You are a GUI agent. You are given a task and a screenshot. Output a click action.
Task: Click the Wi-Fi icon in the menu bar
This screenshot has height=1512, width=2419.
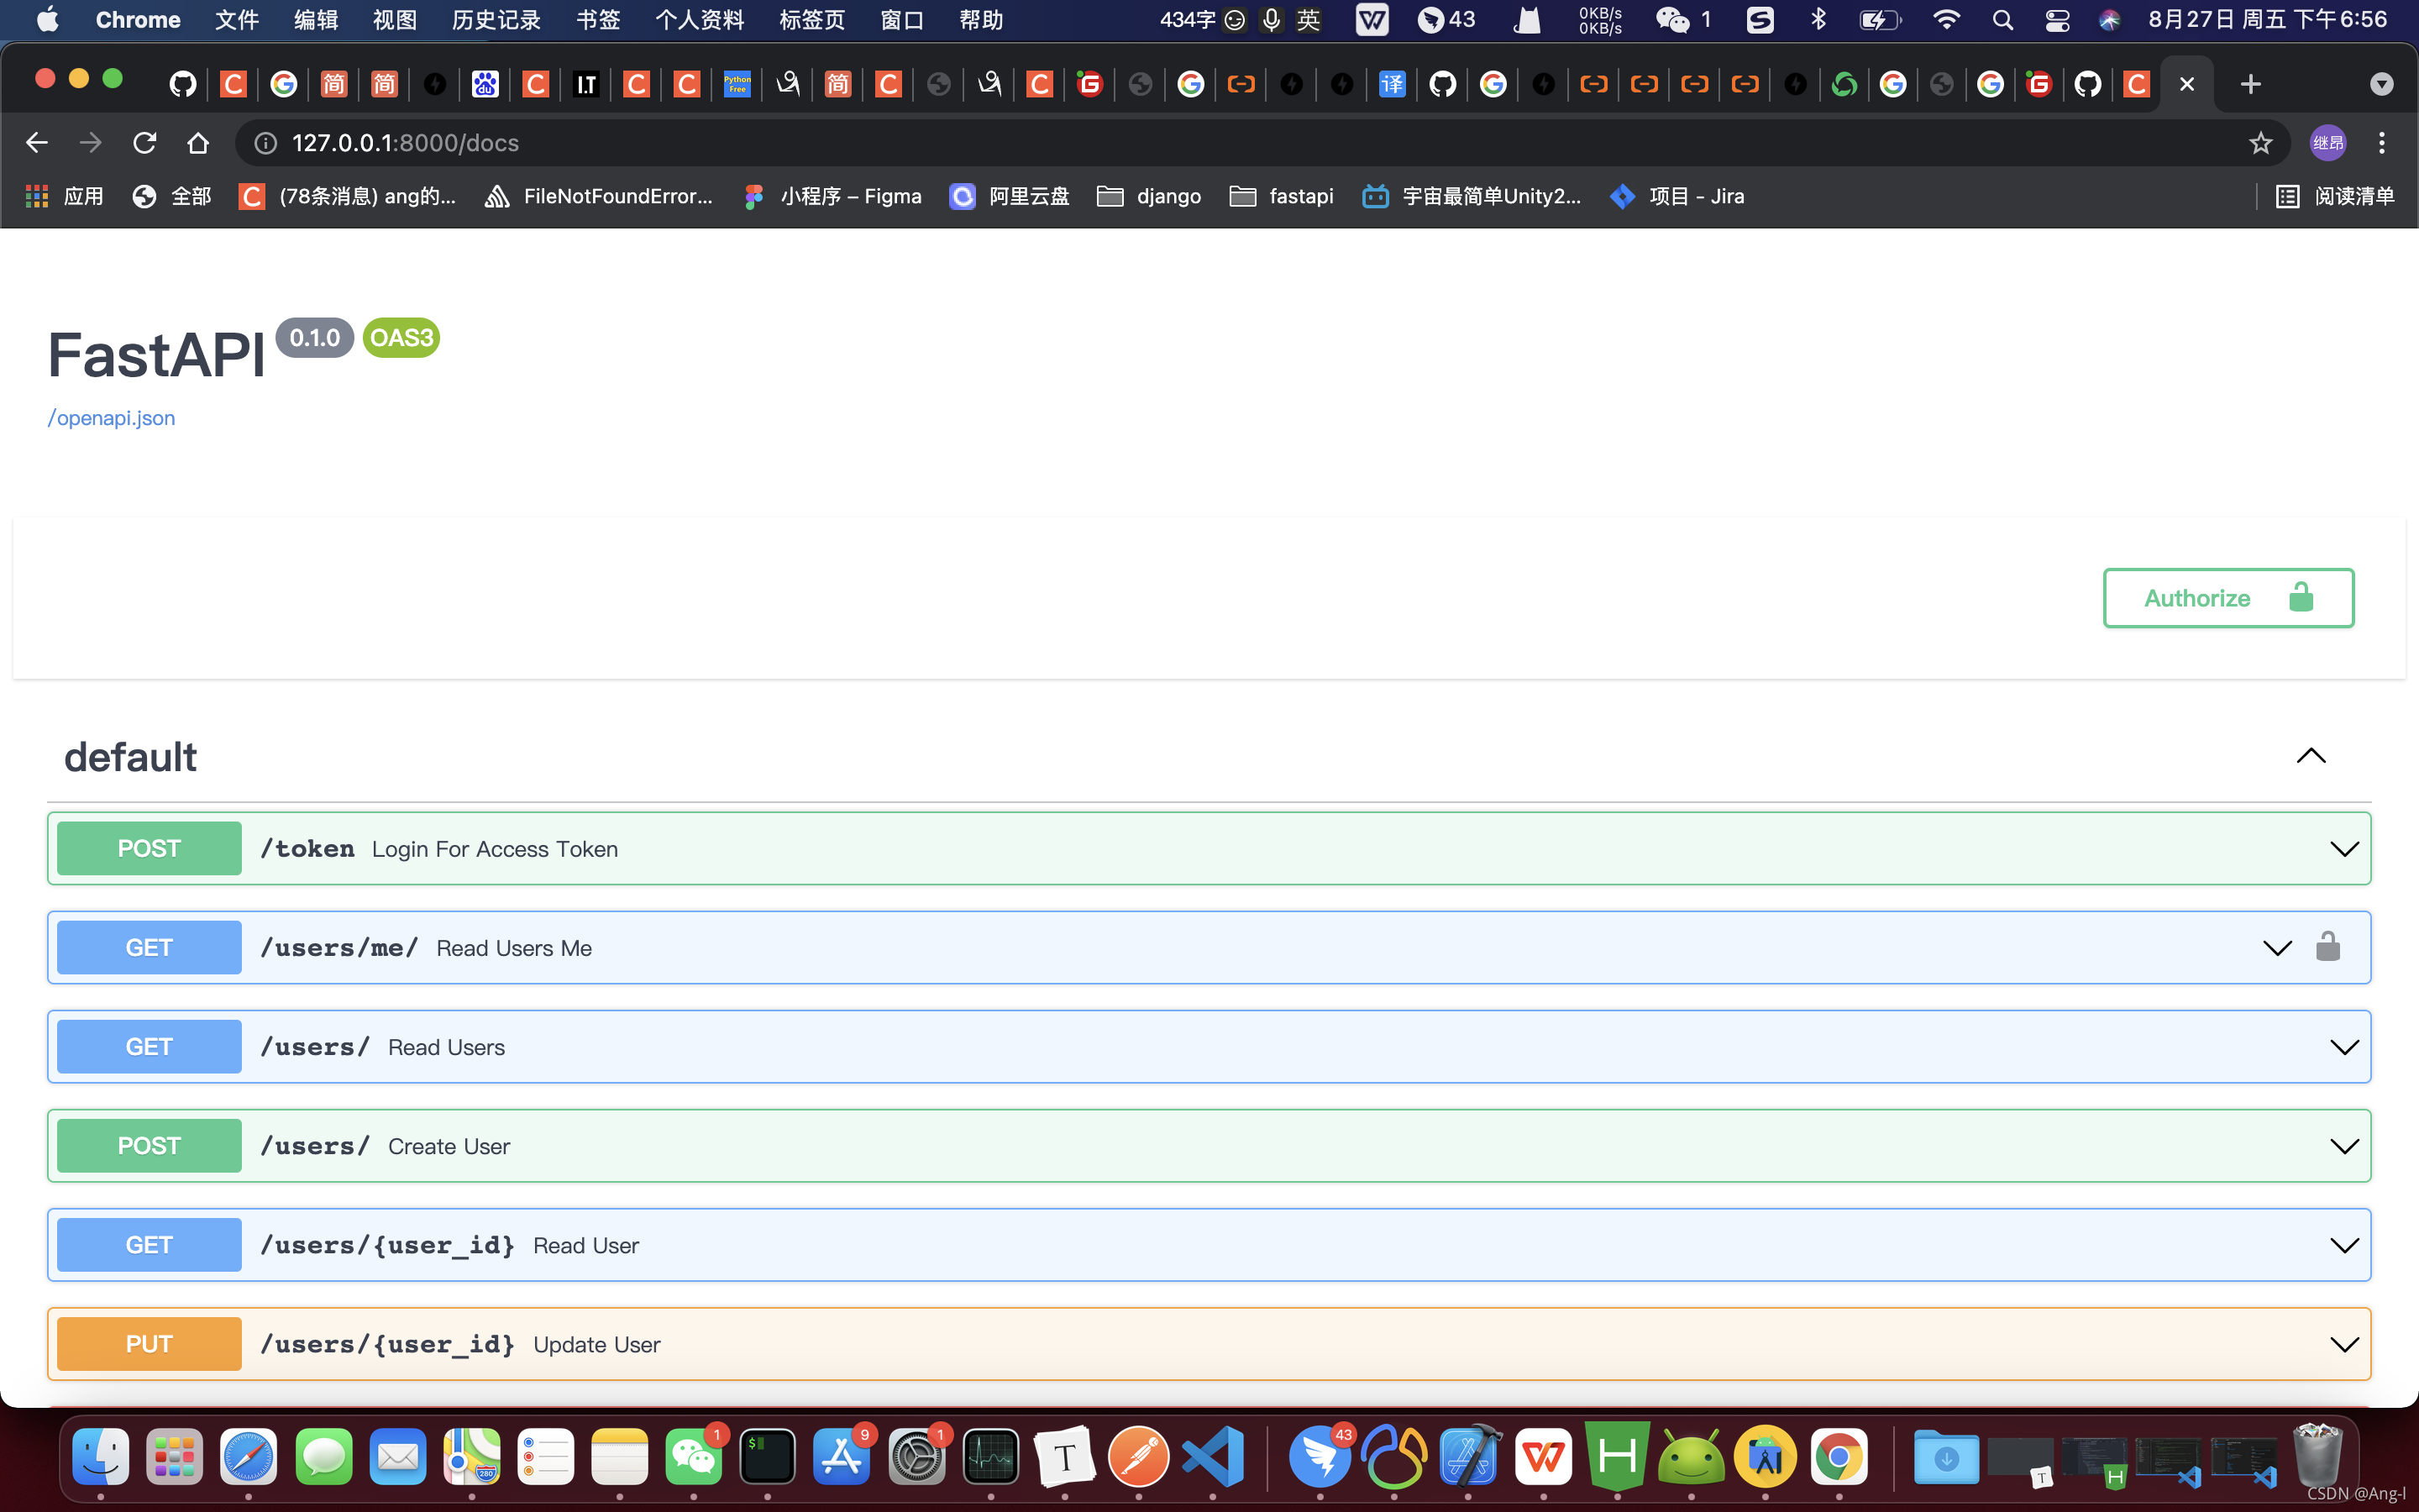1946,20
